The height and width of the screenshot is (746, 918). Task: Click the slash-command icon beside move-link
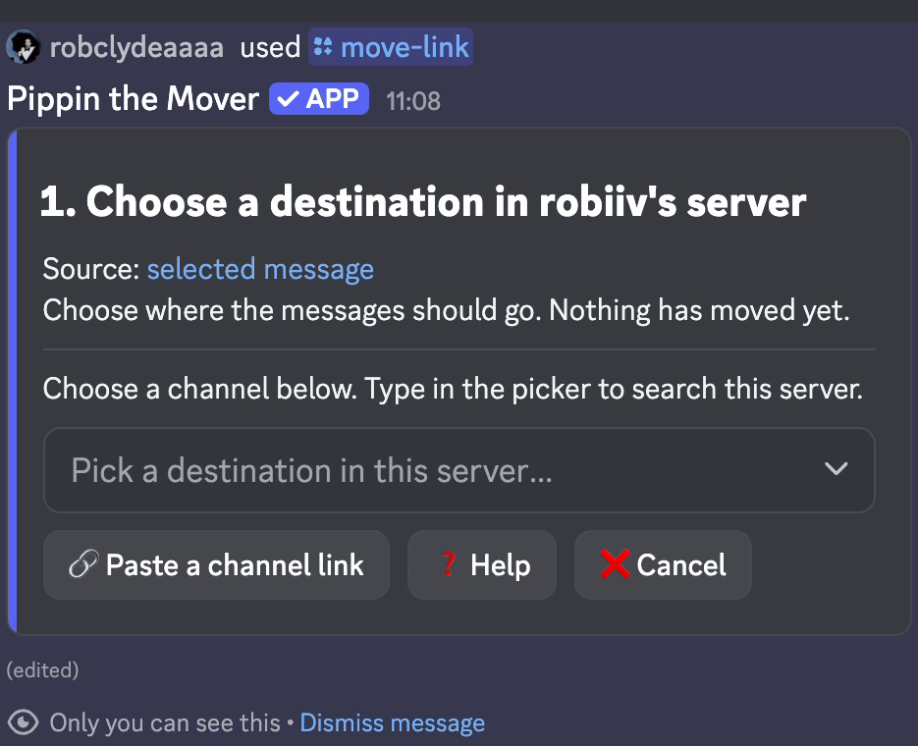pyautogui.click(x=323, y=47)
